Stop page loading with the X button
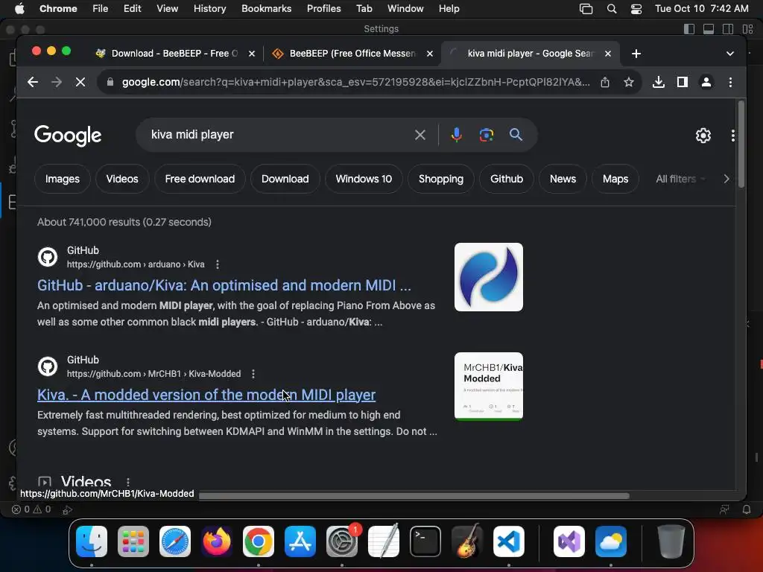This screenshot has width=763, height=572. pyautogui.click(x=80, y=82)
